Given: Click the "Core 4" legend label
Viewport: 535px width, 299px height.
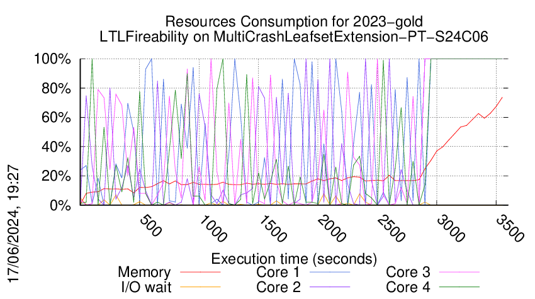Looking at the screenshot, I should point(408,287).
